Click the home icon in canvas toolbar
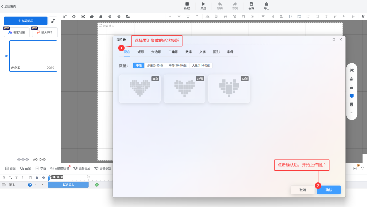This screenshot has height=207, width=367. click(x=74, y=17)
